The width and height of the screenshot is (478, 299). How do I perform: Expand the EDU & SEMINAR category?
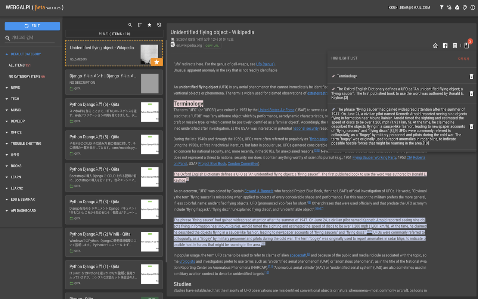coord(23,200)
